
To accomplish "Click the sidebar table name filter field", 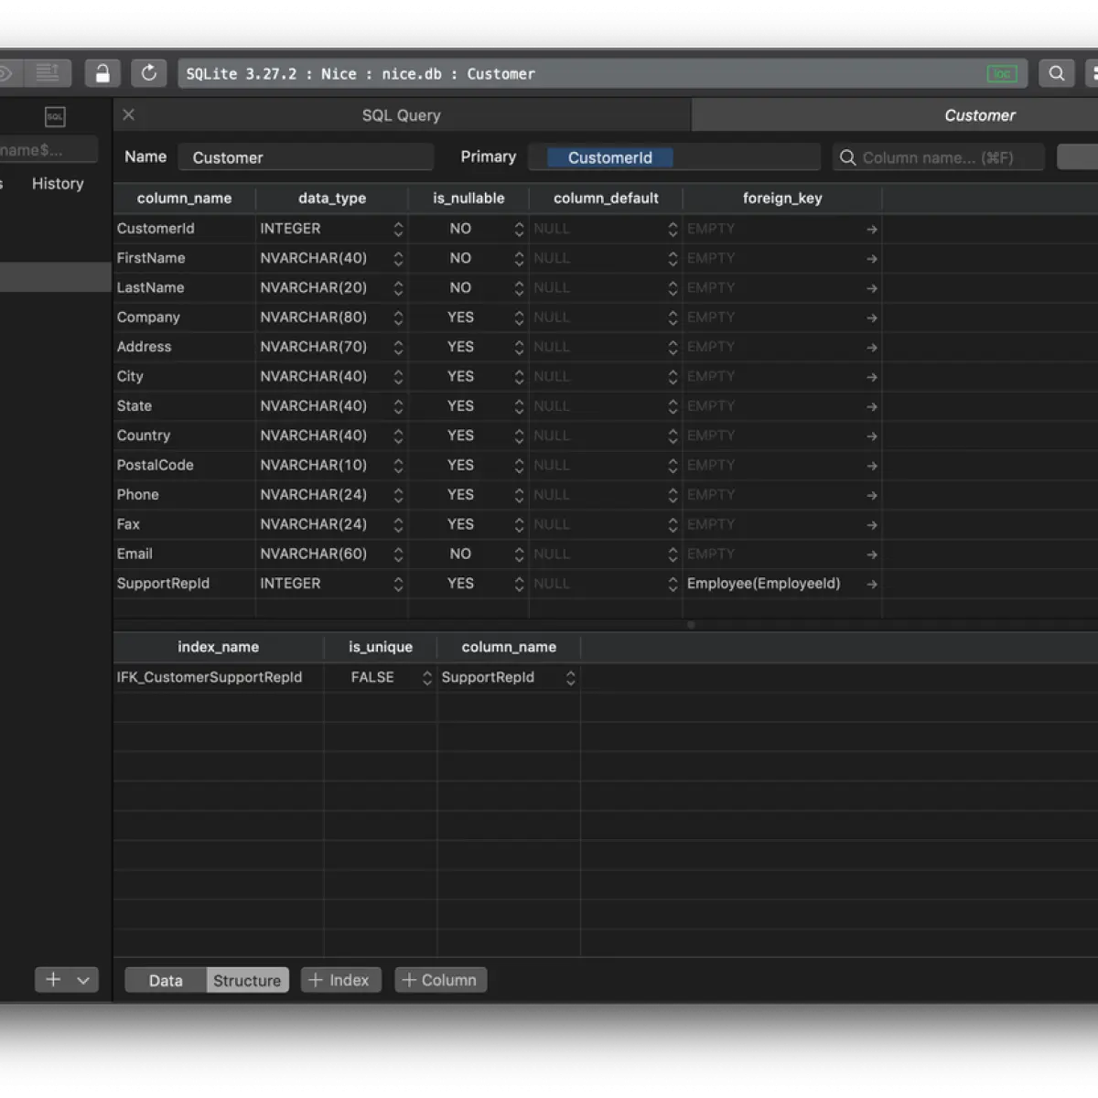I will pyautogui.click(x=48, y=149).
